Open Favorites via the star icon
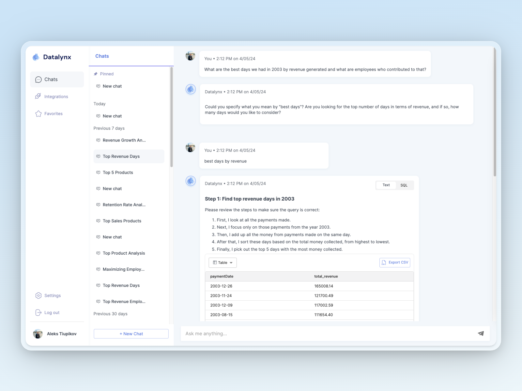This screenshot has height=391, width=522. [38, 113]
